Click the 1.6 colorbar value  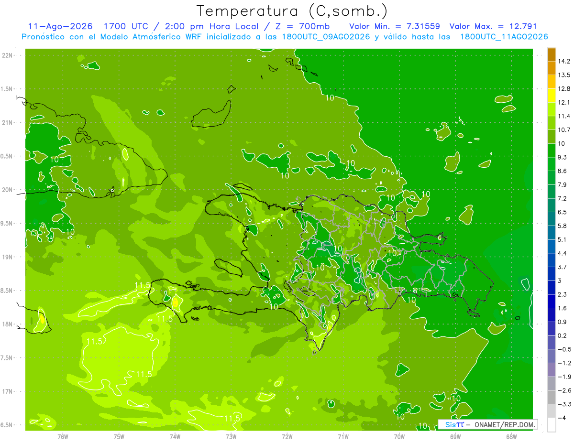pyautogui.click(x=562, y=308)
